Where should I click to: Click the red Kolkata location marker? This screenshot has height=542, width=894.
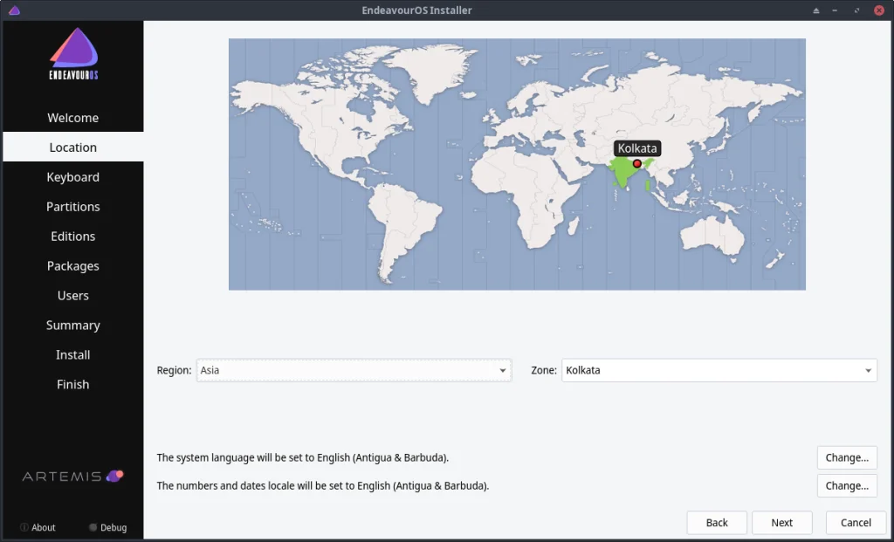tap(637, 163)
